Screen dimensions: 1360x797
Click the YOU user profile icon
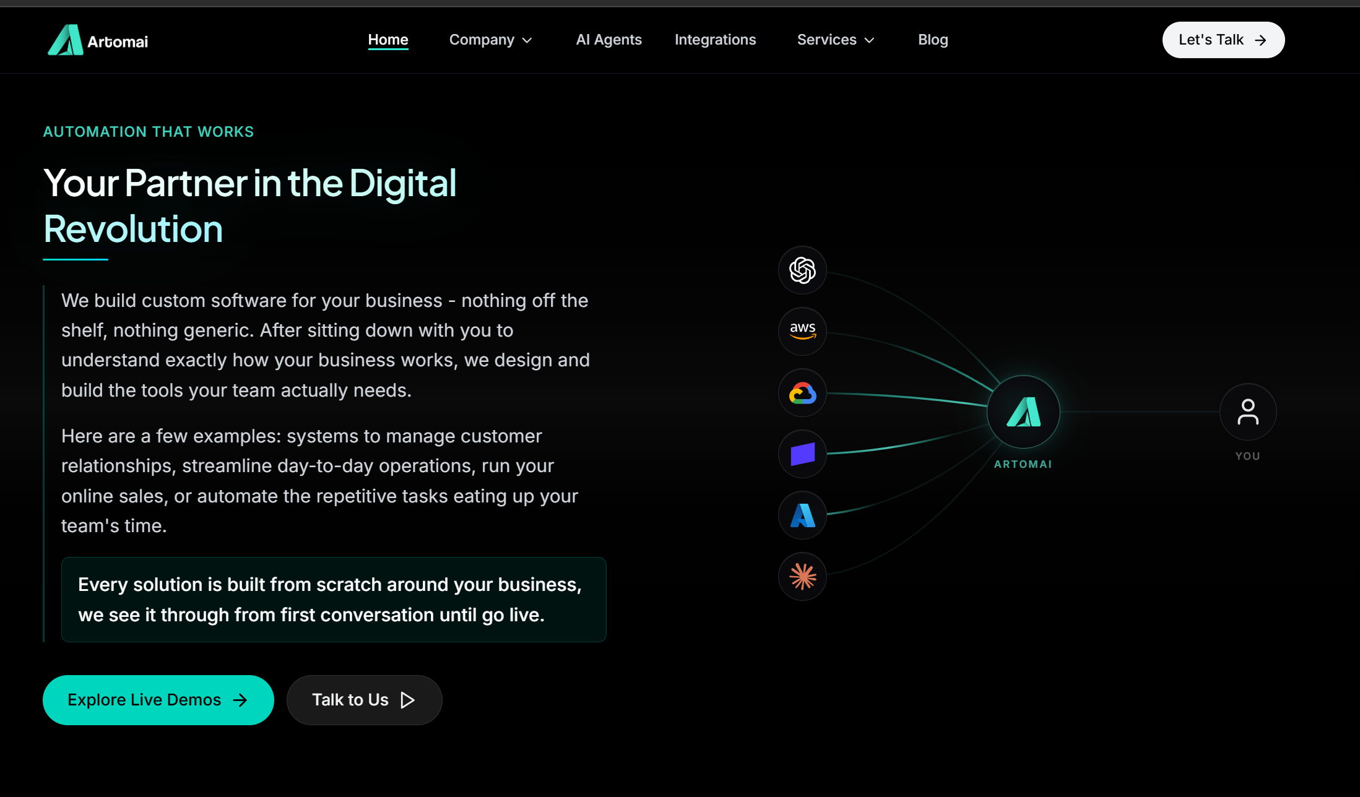tap(1248, 412)
